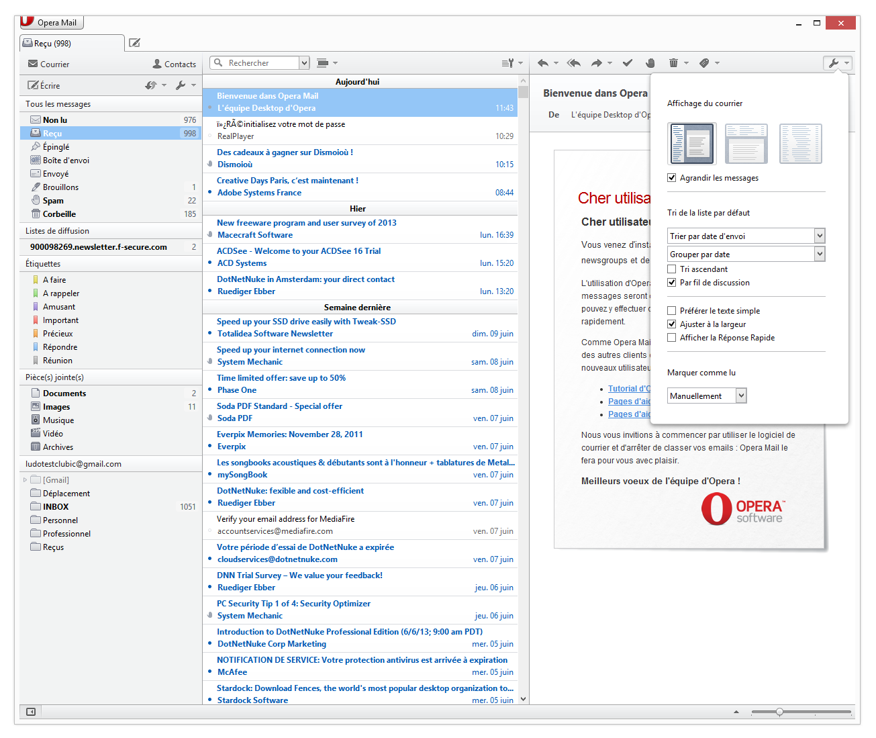Click the Forward arrow icon

click(596, 63)
